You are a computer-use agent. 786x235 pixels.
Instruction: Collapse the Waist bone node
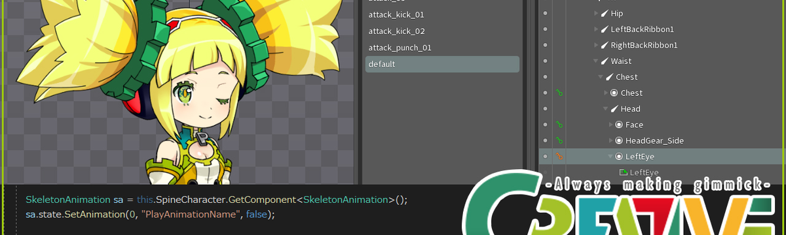(x=596, y=61)
